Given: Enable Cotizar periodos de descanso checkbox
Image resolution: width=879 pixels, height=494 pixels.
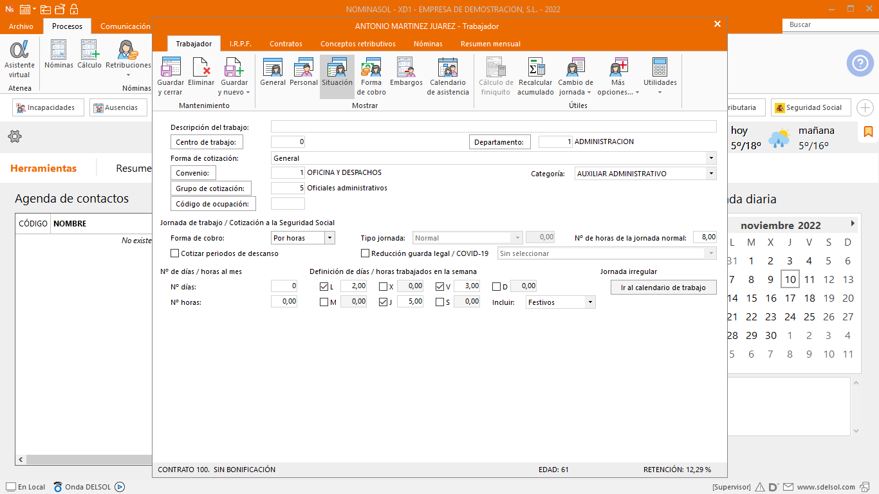Looking at the screenshot, I should click(x=175, y=253).
